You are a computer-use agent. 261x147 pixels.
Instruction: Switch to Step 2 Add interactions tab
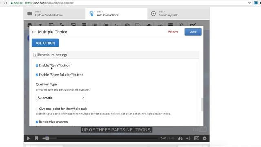pyautogui.click(x=116, y=13)
